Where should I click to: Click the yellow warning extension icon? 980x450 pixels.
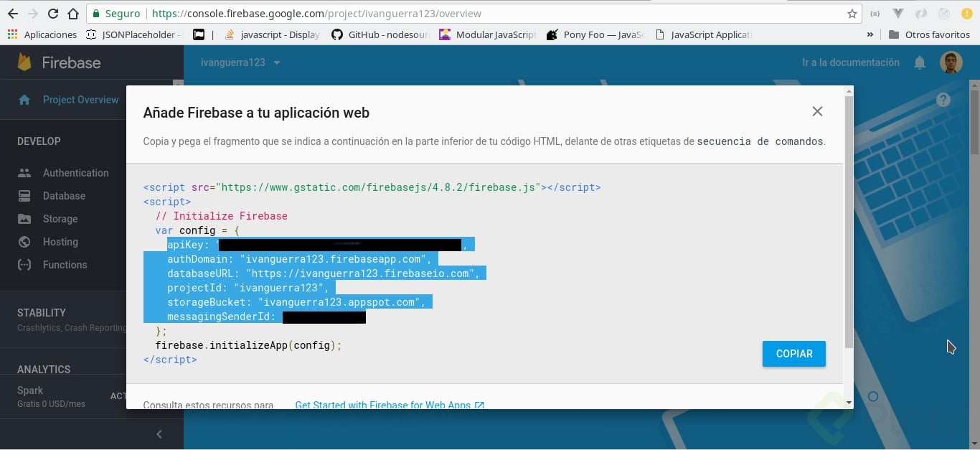point(966,14)
